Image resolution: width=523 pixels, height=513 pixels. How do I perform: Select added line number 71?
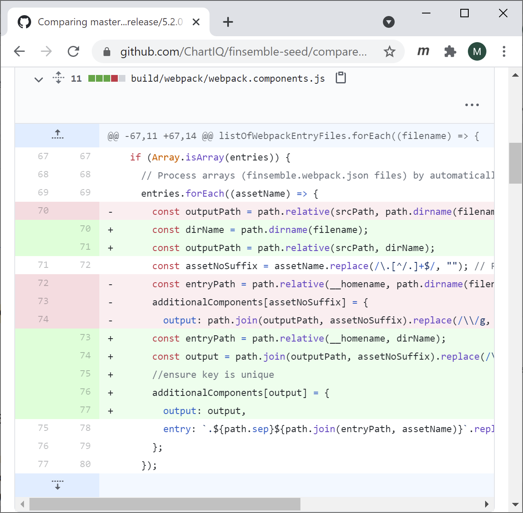tap(85, 247)
